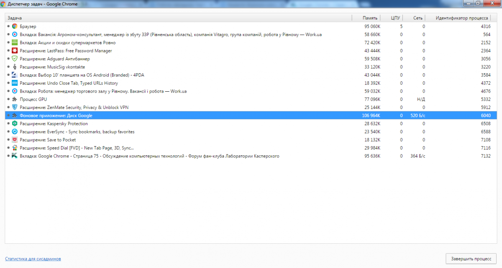This screenshot has height=268, width=502.
Task: Sort processes by the ЦПУ column
Action: pos(391,18)
